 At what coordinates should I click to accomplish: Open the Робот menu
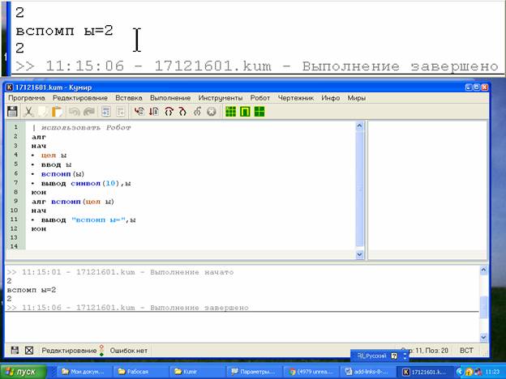[260, 98]
